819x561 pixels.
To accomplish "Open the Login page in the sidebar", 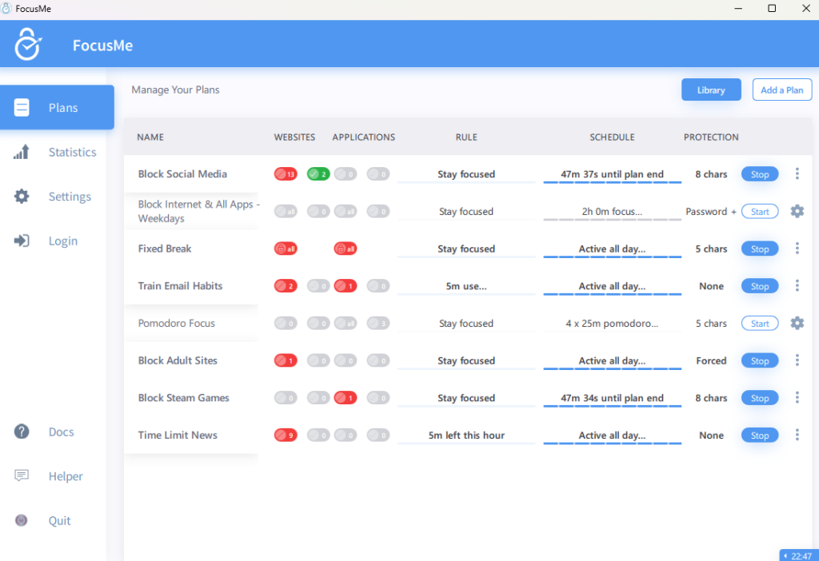I will (x=46, y=241).
